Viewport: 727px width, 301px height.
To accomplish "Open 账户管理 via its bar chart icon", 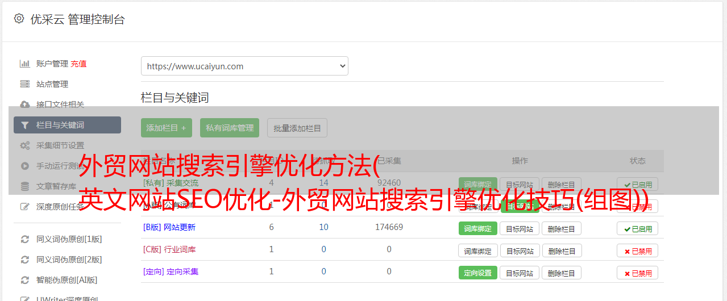I will 24,64.
